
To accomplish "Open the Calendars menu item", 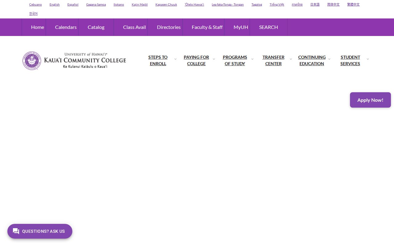I will click(66, 27).
